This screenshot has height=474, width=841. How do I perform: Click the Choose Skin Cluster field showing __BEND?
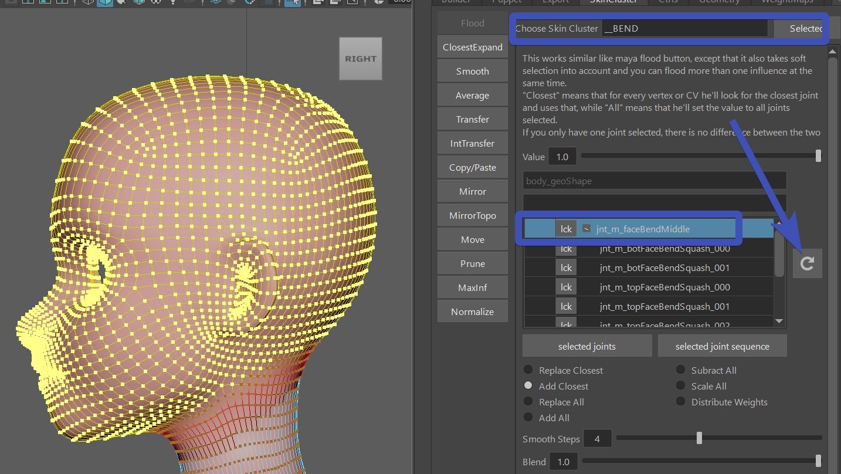[684, 28]
